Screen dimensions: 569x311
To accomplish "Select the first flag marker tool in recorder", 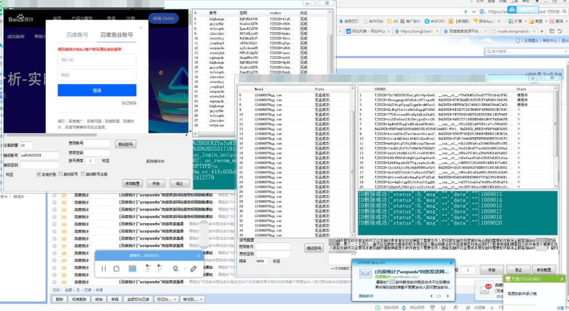I will (148, 268).
